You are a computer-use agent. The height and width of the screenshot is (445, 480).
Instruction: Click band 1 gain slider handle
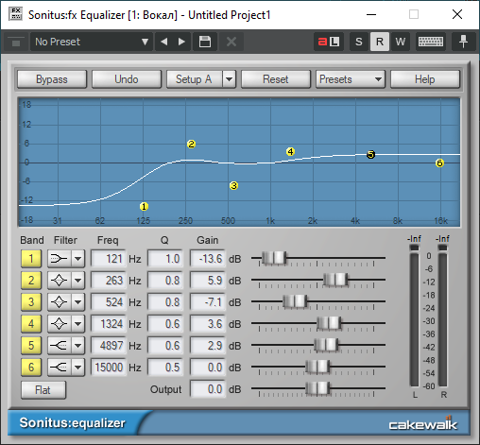coord(274,258)
